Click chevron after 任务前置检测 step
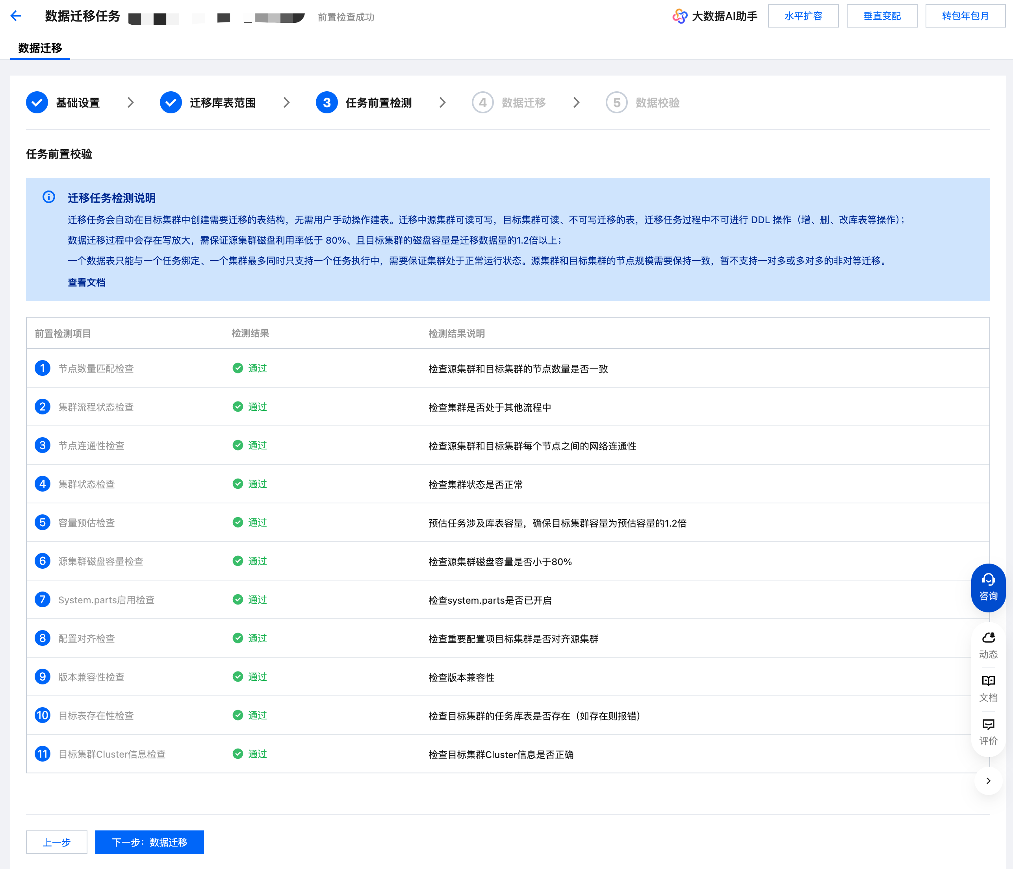Screen dimensions: 1013x869 point(442,103)
